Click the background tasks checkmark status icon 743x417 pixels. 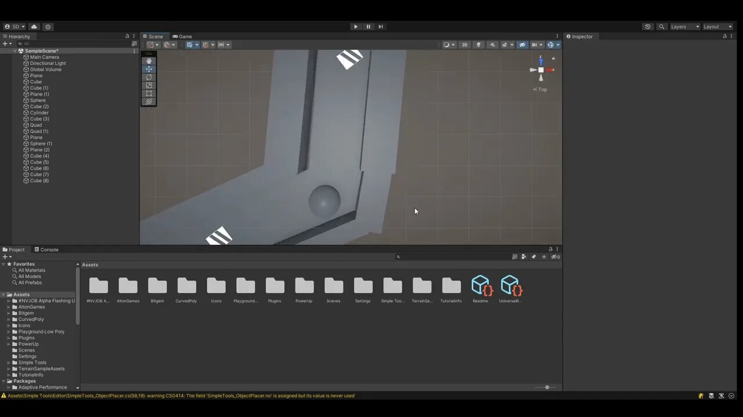pyautogui.click(x=731, y=396)
